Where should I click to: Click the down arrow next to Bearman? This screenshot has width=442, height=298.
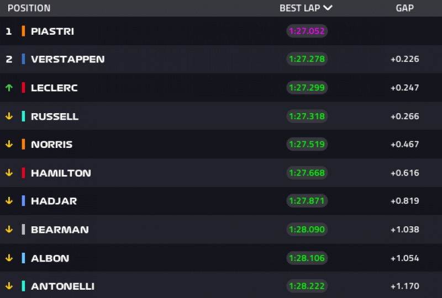(x=9, y=230)
